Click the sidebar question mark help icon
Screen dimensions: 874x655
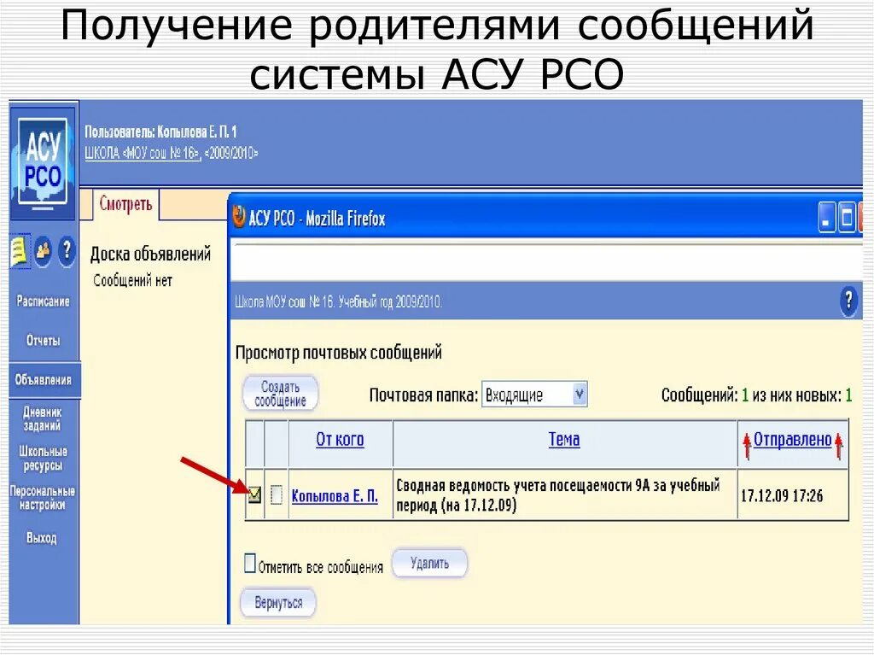pos(67,251)
